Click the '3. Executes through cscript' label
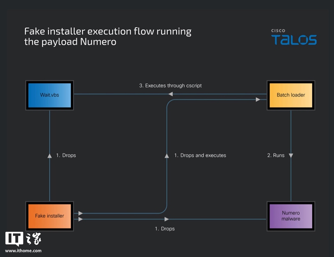 click(170, 86)
